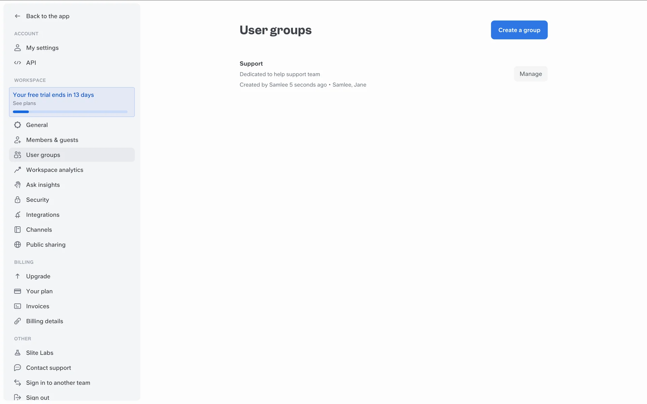The height and width of the screenshot is (404, 647).
Task: Click the Security lock icon
Action: click(x=18, y=200)
